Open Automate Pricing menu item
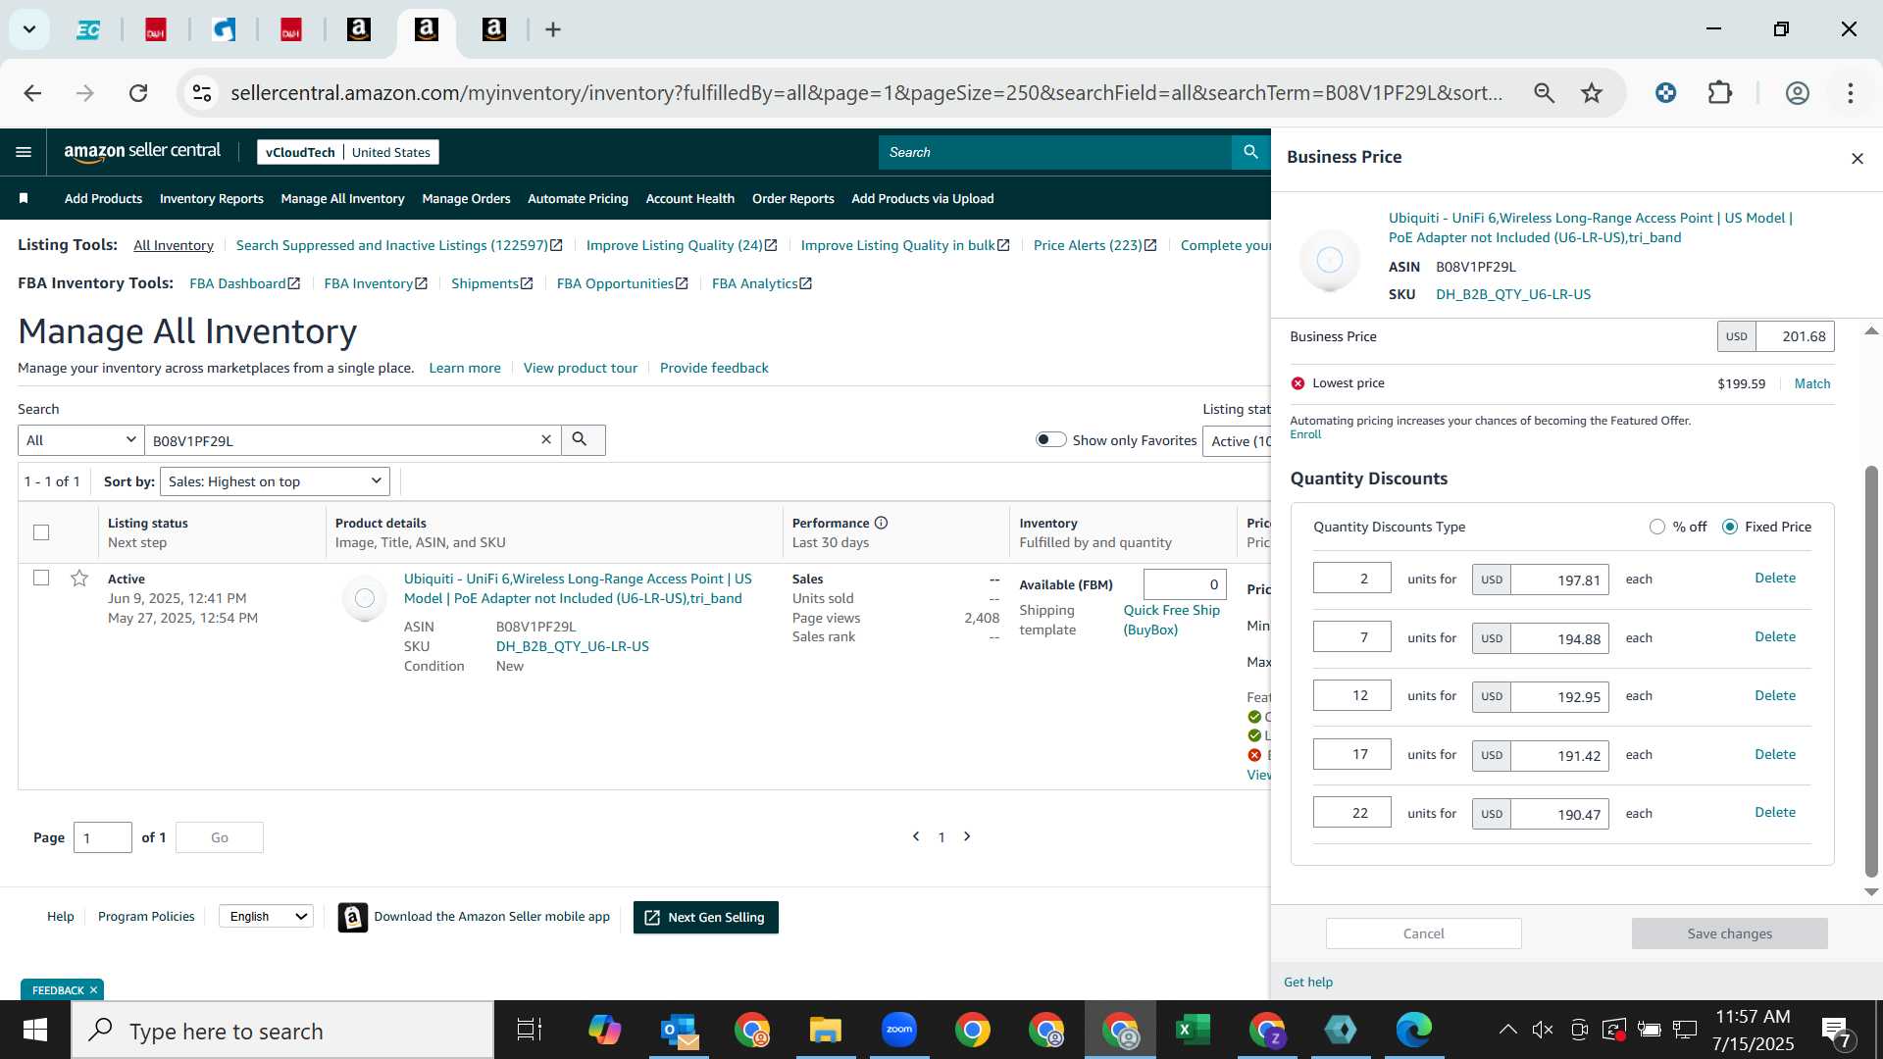This screenshot has width=1883, height=1059. [578, 198]
